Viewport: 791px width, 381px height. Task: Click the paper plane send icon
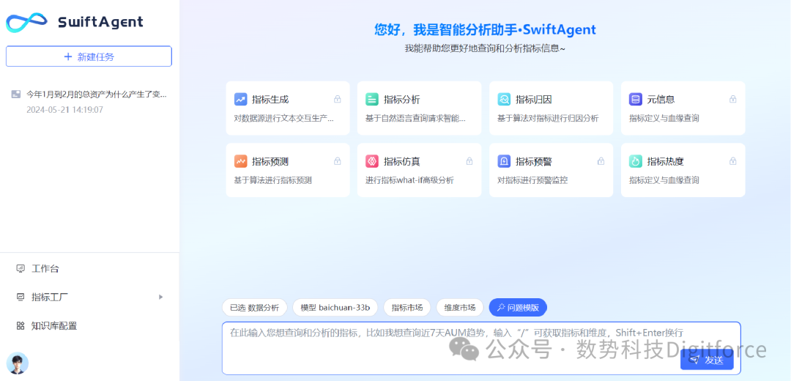click(x=694, y=360)
